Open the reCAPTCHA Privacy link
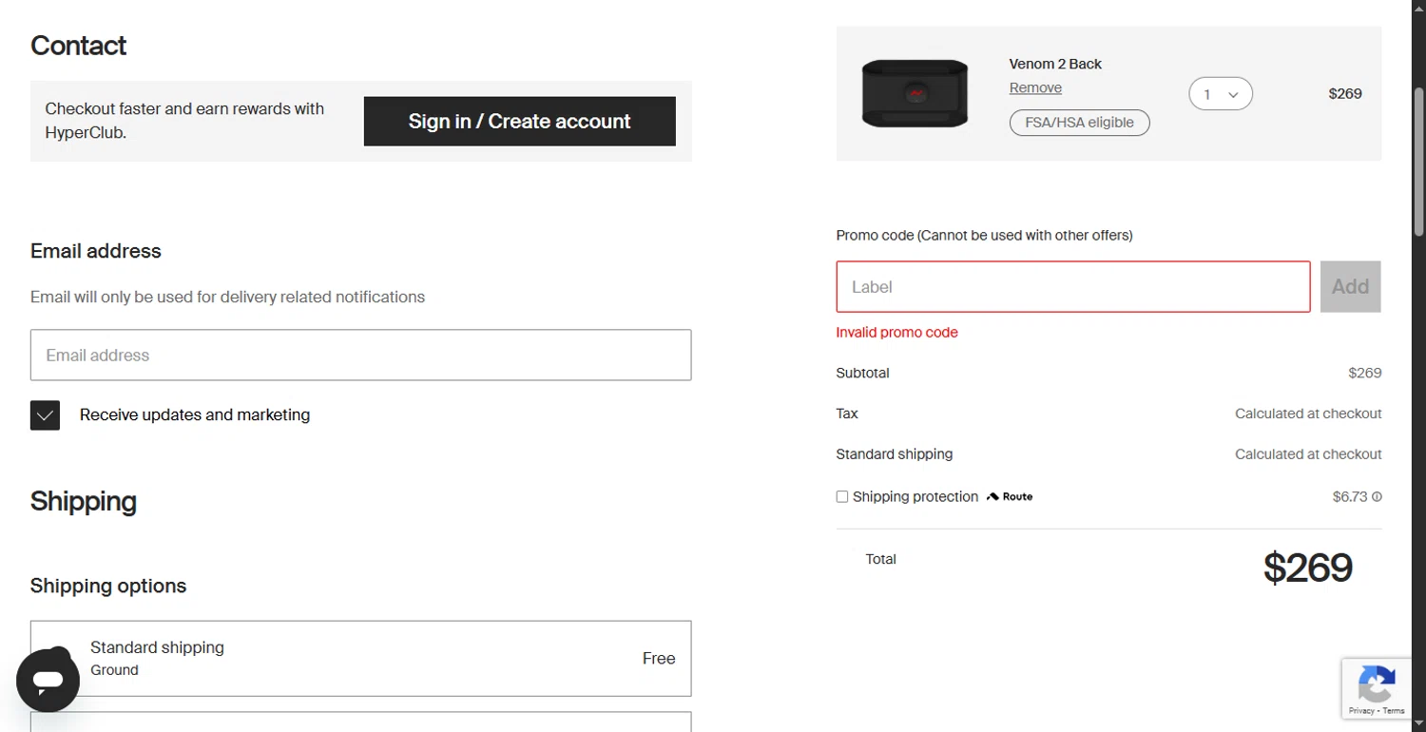1426x732 pixels. [x=1360, y=711]
